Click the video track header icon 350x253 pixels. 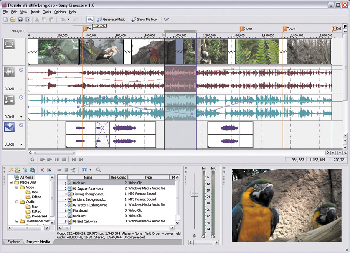point(9,44)
